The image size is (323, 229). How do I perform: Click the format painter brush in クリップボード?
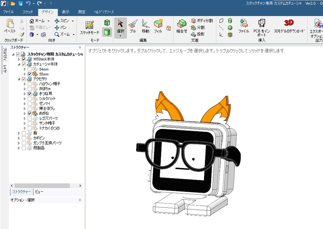22,34
